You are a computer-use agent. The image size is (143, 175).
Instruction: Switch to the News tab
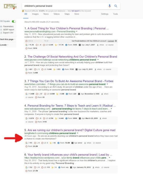[46, 14]
